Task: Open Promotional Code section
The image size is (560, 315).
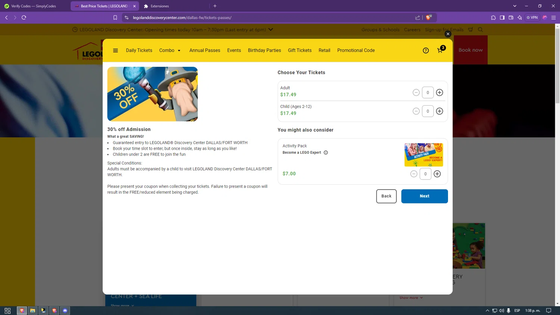Action: 356,50
